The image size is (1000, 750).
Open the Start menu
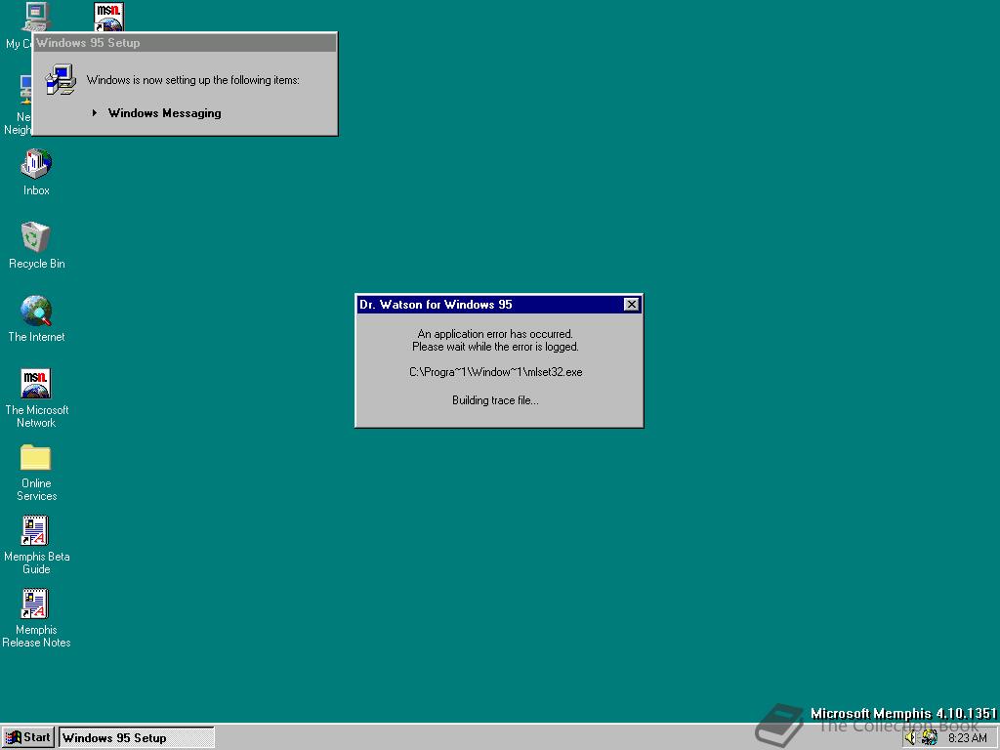point(28,738)
